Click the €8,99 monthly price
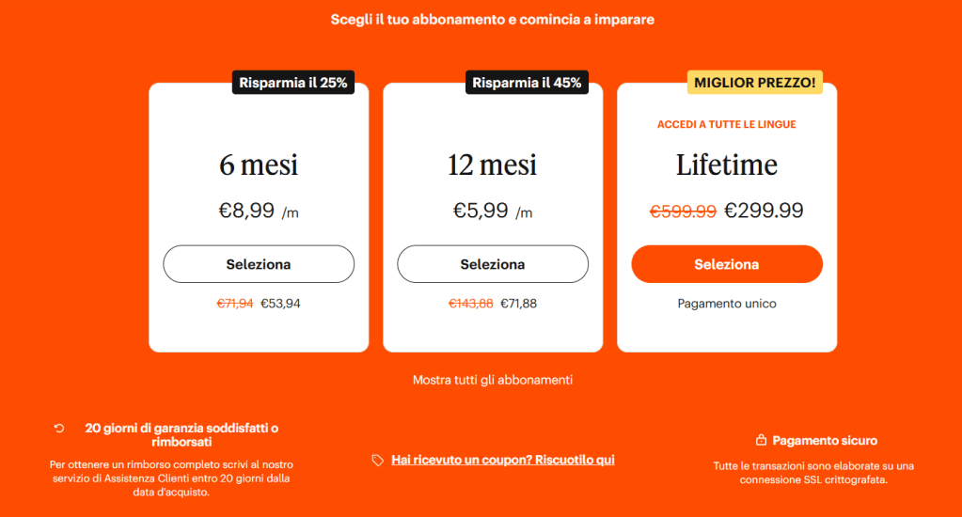This screenshot has height=517, width=962. coord(249,211)
